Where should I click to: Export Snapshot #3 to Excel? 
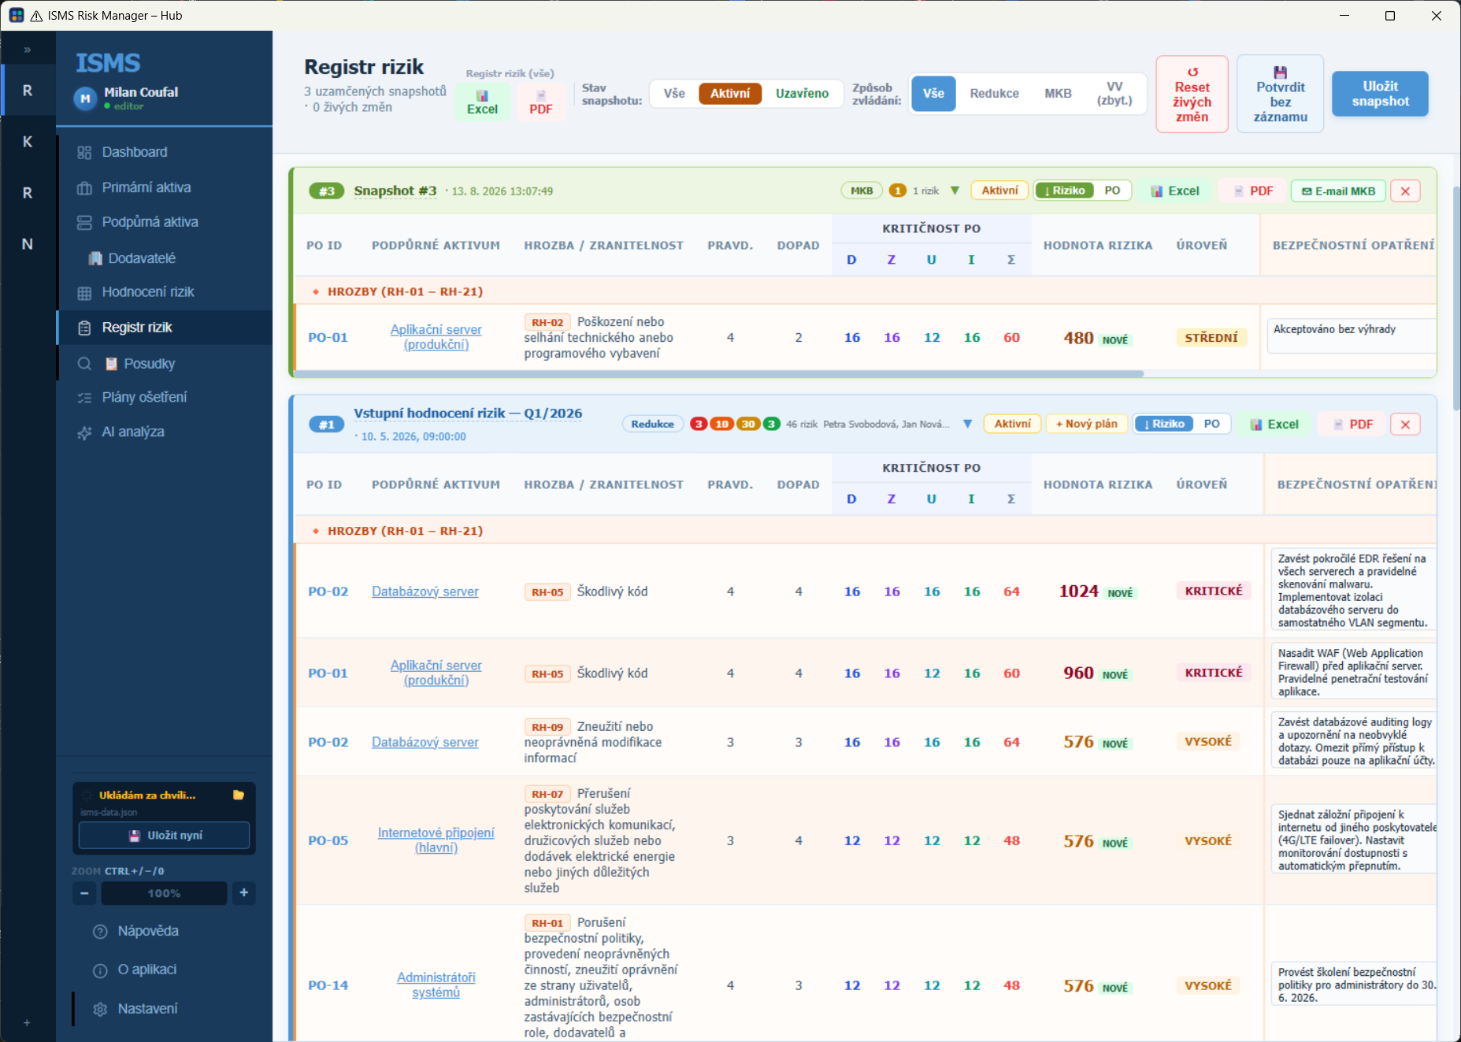pyautogui.click(x=1175, y=191)
